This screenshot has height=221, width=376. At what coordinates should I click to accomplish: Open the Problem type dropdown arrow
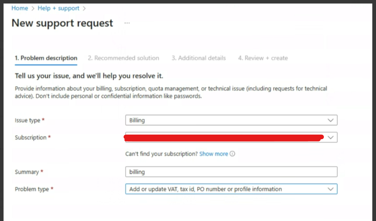pos(331,189)
